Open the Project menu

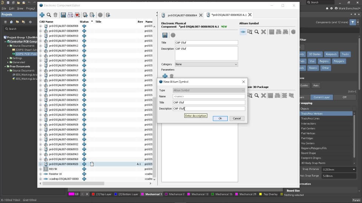click(x=30, y=8)
